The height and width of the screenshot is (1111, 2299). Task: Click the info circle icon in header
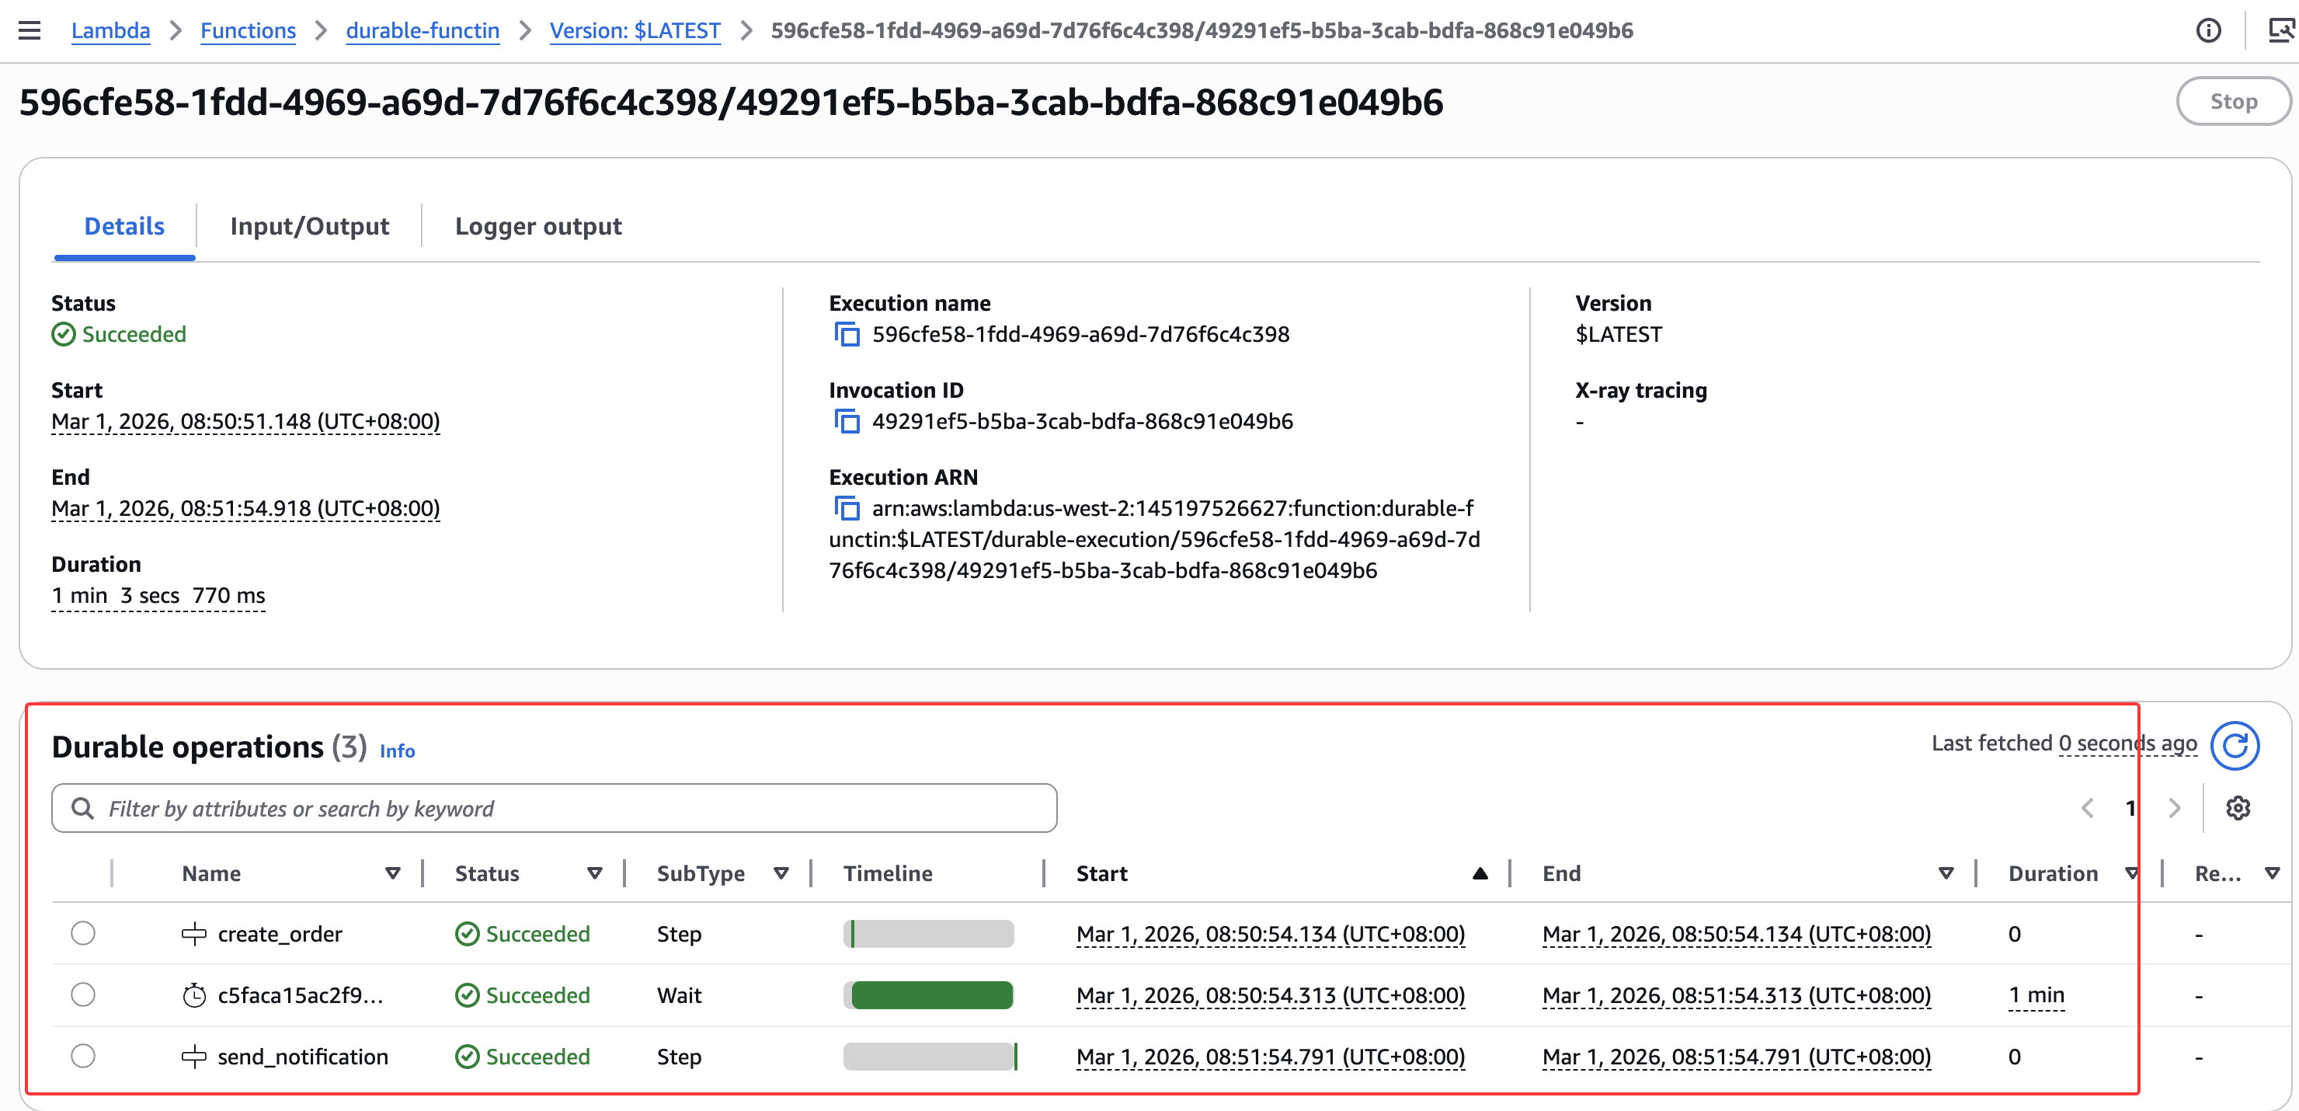point(2208,30)
